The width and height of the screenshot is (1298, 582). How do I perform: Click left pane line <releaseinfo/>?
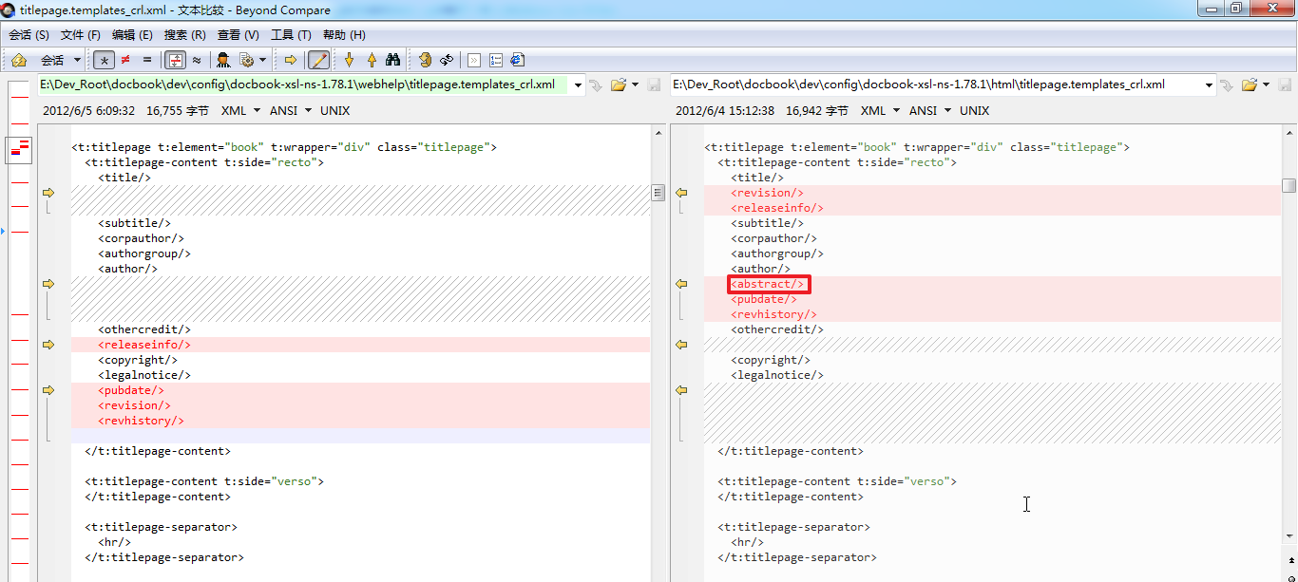pos(144,345)
